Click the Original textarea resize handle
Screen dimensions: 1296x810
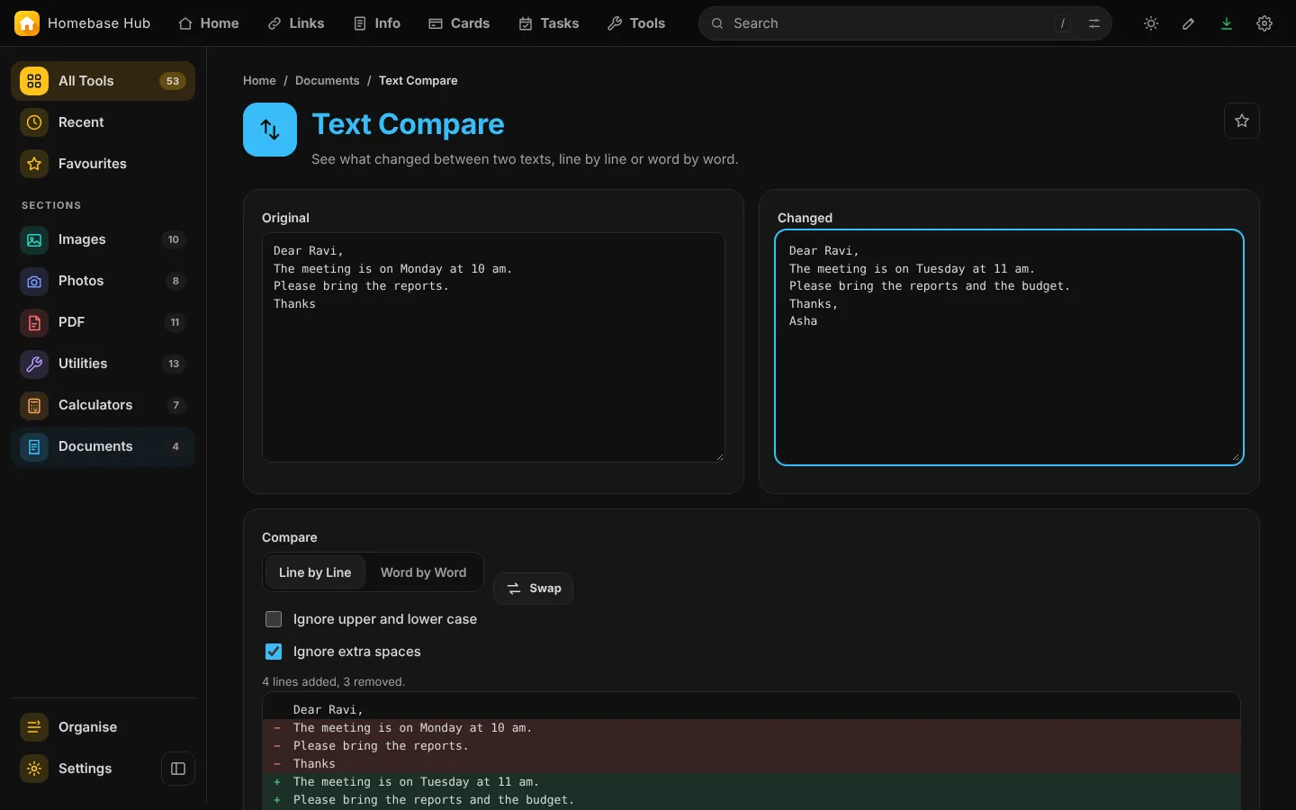pyautogui.click(x=719, y=456)
